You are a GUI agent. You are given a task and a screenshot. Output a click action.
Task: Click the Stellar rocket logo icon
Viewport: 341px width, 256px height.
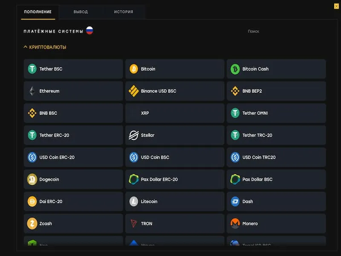coord(134,135)
